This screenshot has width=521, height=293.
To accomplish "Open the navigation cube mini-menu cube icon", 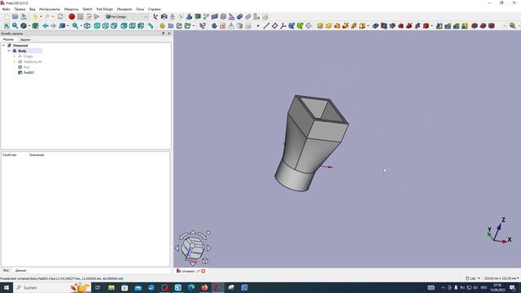I will click(x=205, y=260).
